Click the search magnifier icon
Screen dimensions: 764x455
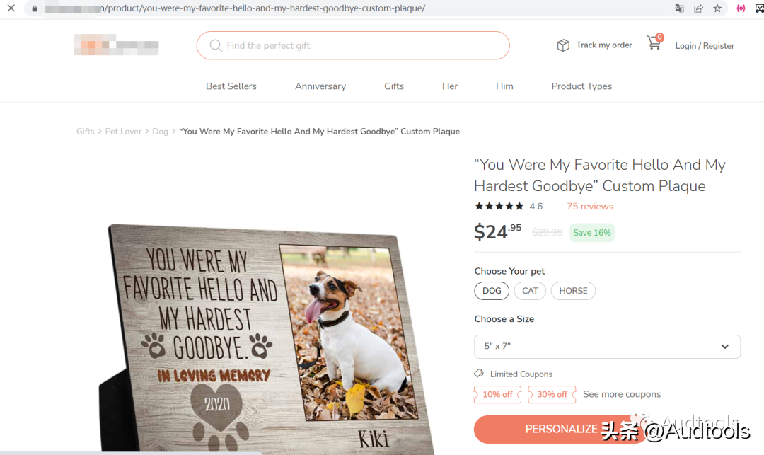coord(216,46)
